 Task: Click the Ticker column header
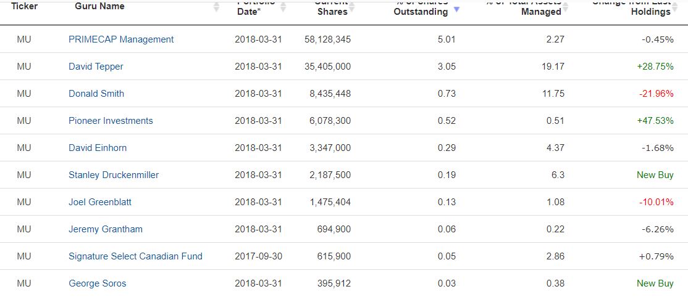pyautogui.click(x=23, y=6)
